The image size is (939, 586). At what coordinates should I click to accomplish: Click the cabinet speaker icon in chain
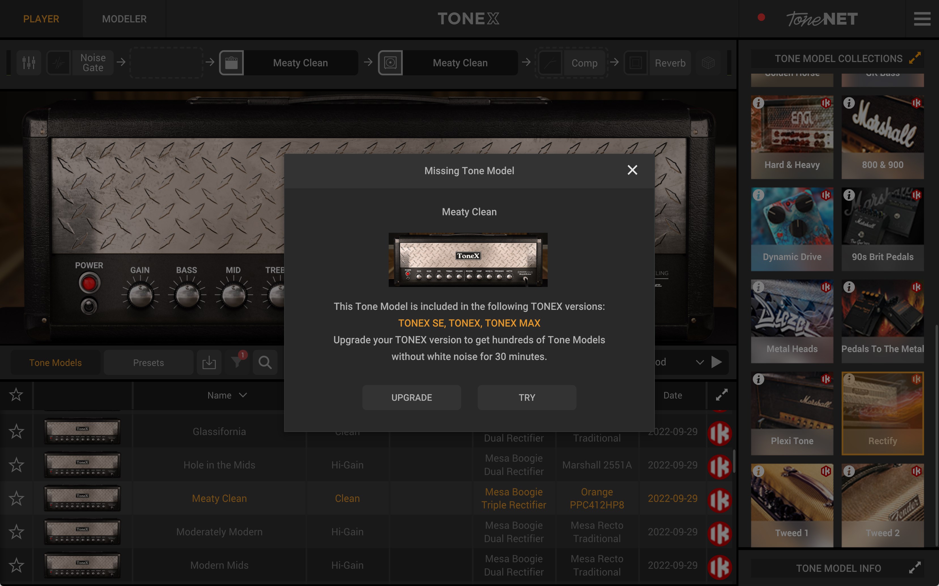390,62
